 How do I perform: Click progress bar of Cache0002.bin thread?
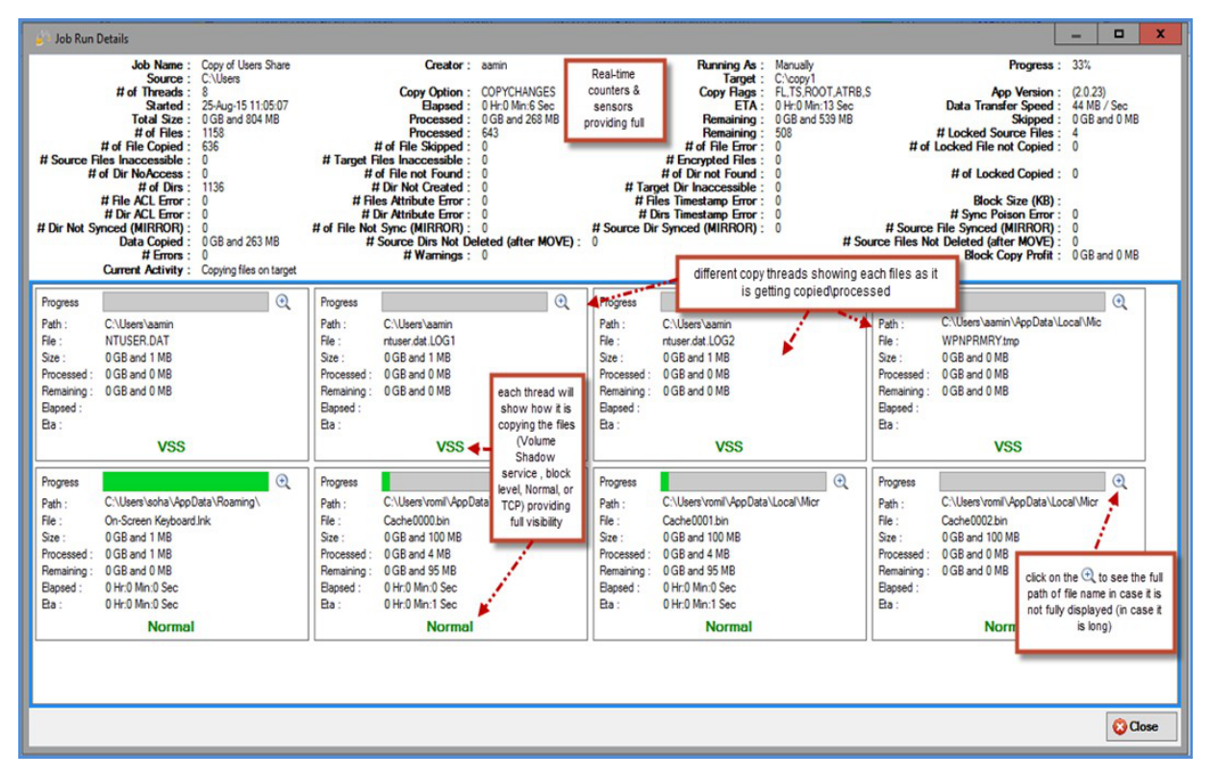tap(1022, 482)
